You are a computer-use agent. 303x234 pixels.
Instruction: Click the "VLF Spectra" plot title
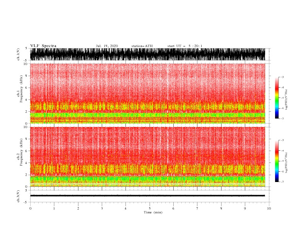coord(43,46)
